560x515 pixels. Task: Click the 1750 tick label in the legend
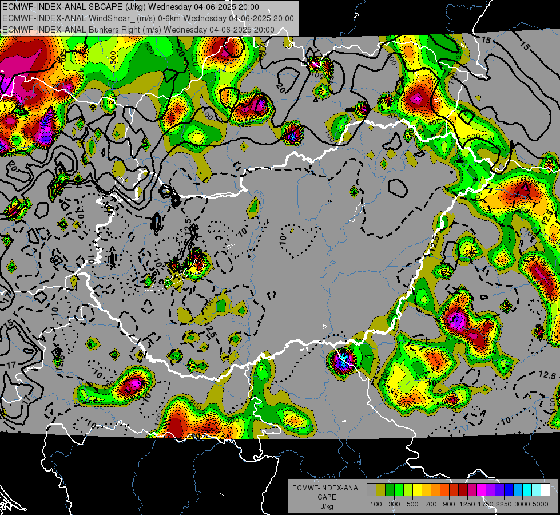click(486, 504)
